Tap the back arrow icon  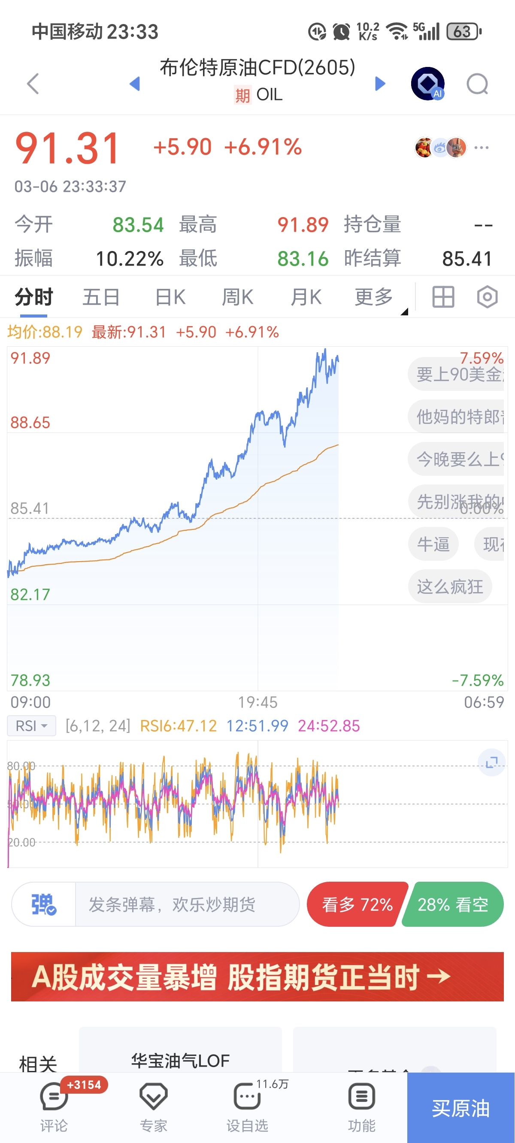coord(33,83)
